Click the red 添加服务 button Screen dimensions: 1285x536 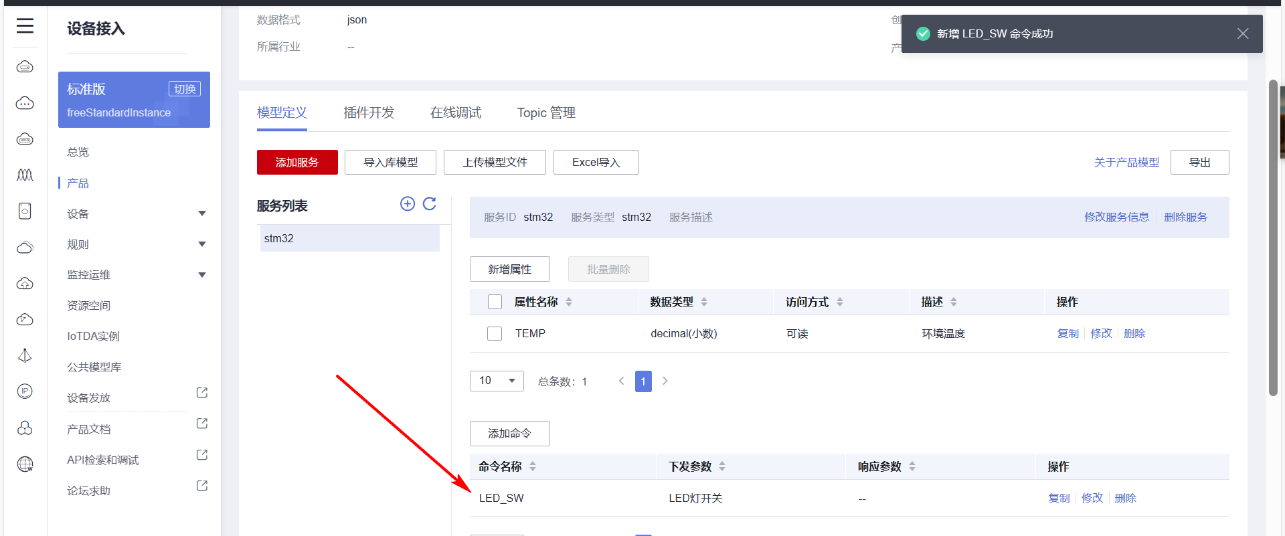[x=297, y=163]
